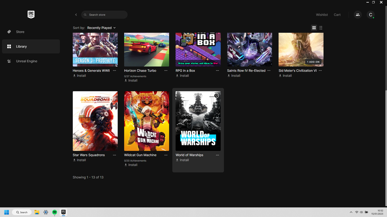This screenshot has width=387, height=217.
Task: Click the 0/37 Achievements text under Horizon Chase Turbo
Action: tap(135, 76)
